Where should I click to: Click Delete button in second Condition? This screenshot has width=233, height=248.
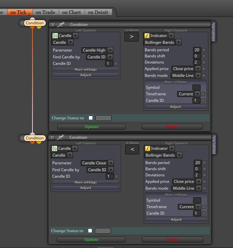point(173,240)
